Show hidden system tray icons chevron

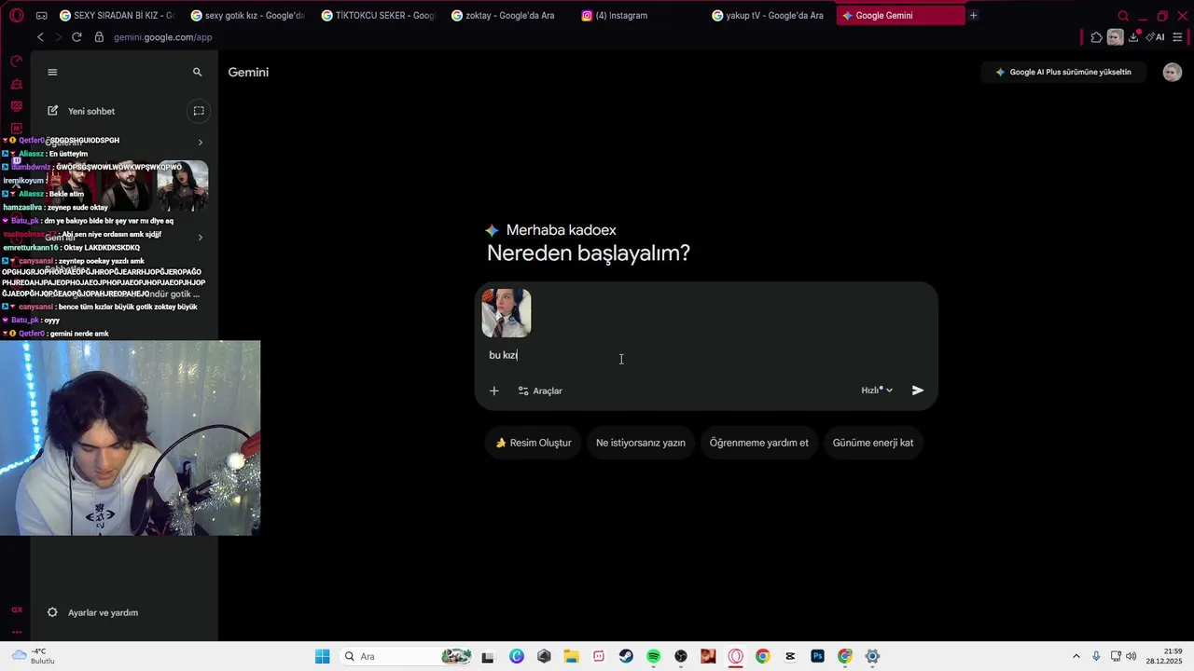coord(1076,656)
